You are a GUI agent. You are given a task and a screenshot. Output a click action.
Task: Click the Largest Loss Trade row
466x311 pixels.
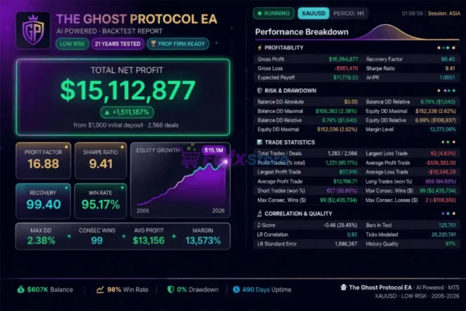pyautogui.click(x=410, y=154)
